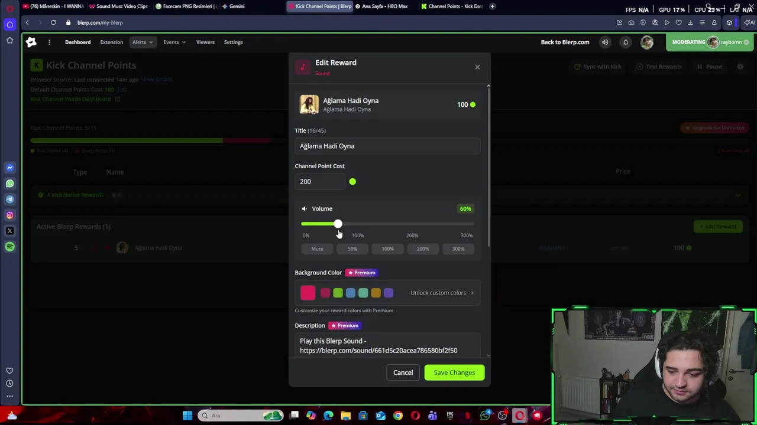
Task: Open the Kick Channel Points Dashboard link
Action: pyautogui.click(x=75, y=99)
